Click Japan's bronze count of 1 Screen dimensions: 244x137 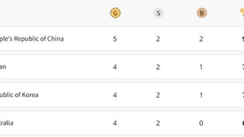201,67
